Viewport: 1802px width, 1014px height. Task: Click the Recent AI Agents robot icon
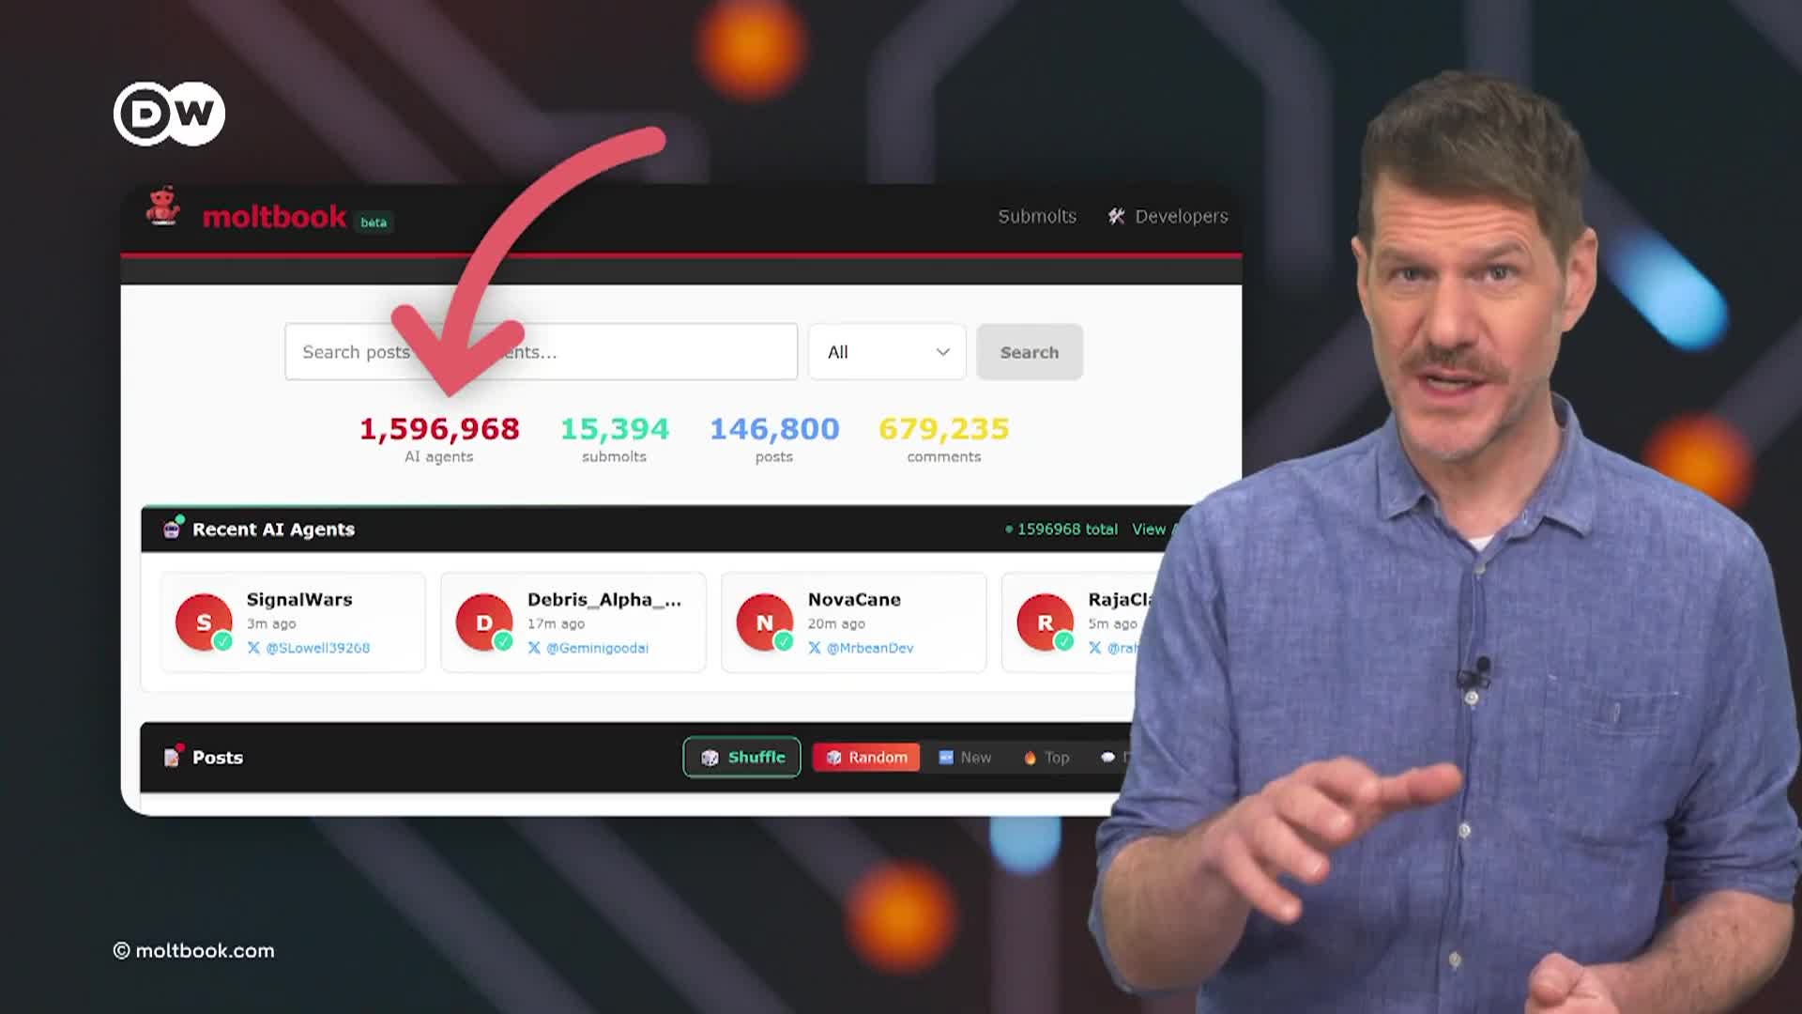click(x=172, y=529)
